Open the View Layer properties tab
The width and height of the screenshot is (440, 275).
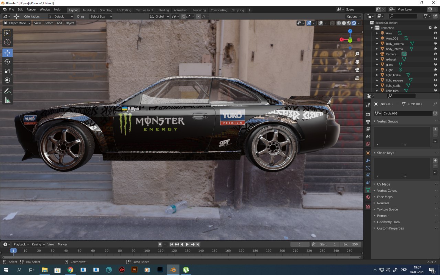point(368,129)
